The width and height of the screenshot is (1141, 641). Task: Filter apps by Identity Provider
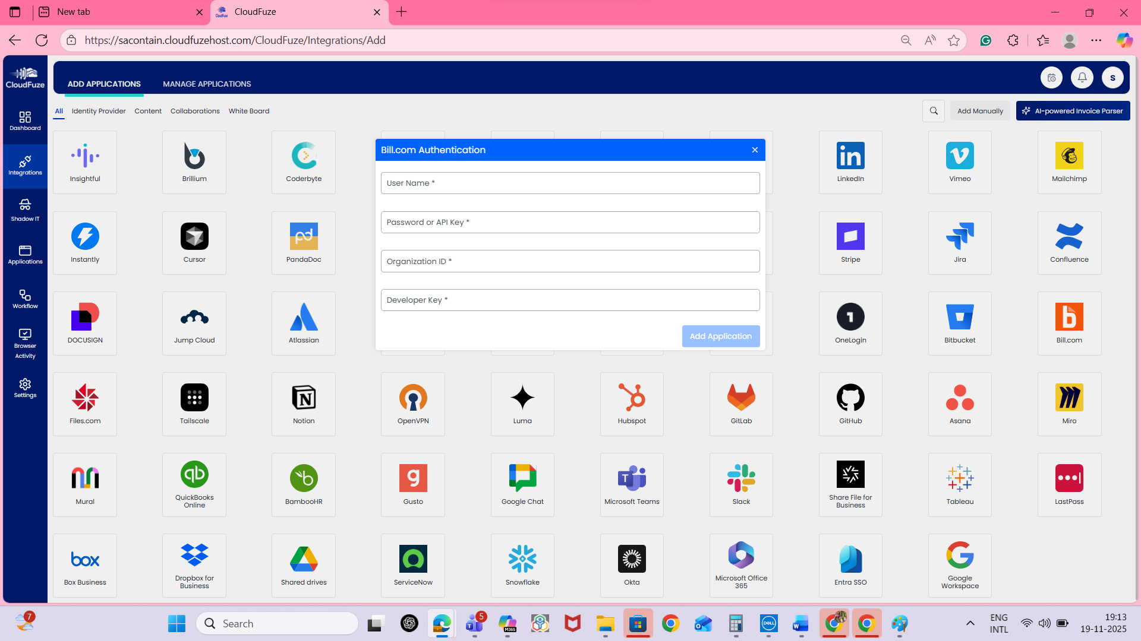pyautogui.click(x=99, y=111)
